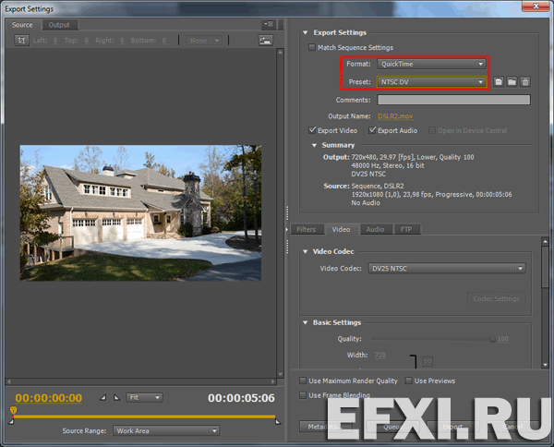The width and height of the screenshot is (554, 447).
Task: Click into the Comments text field
Action: 453,100
